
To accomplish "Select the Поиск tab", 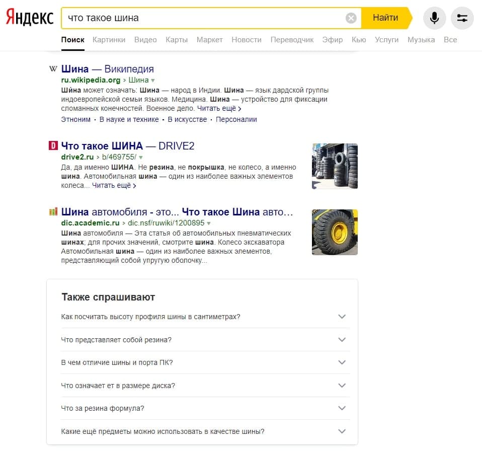I will (72, 40).
